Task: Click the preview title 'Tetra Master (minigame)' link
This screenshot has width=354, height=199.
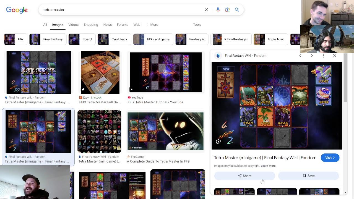Action: (265, 158)
